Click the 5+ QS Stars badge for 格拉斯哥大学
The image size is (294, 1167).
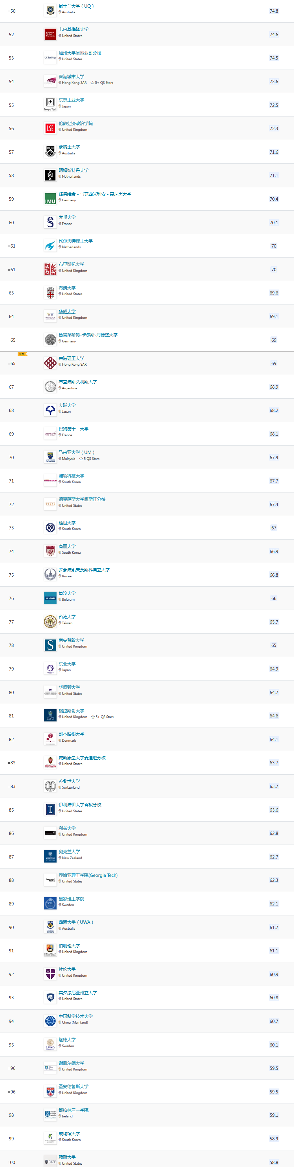[x=102, y=717]
